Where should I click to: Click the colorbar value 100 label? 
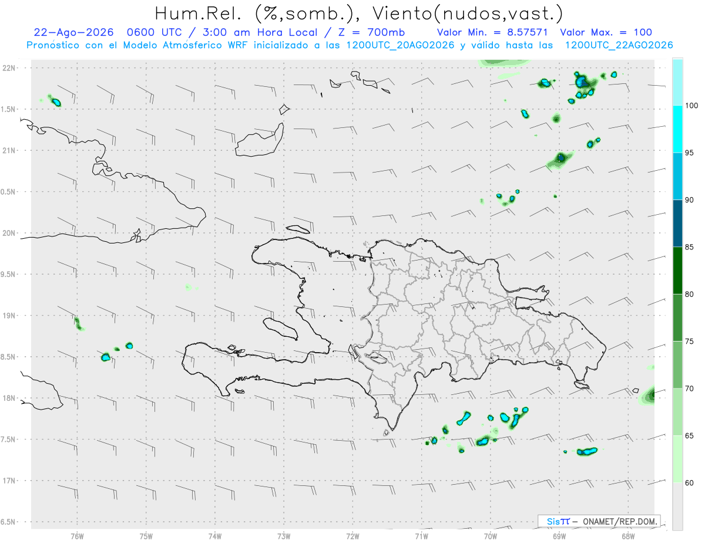691,106
